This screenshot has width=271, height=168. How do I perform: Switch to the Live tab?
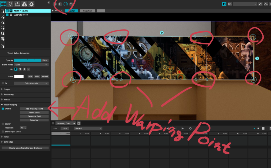pyautogui.click(x=64, y=129)
